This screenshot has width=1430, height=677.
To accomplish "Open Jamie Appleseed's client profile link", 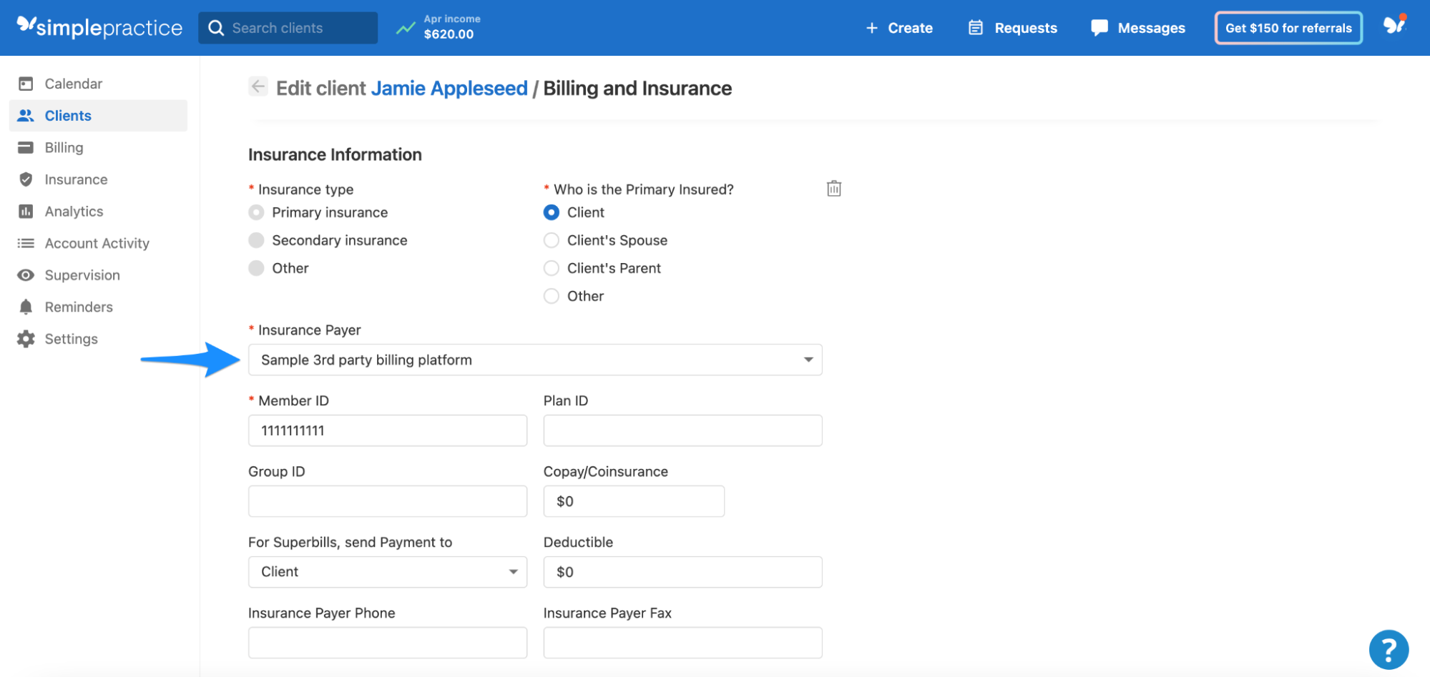I will coord(449,88).
